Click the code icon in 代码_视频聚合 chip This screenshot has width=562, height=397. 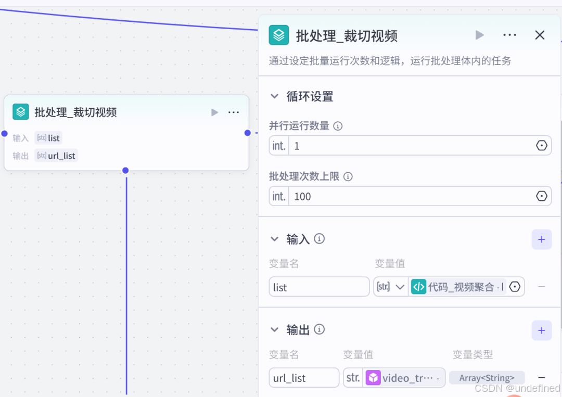tap(418, 287)
